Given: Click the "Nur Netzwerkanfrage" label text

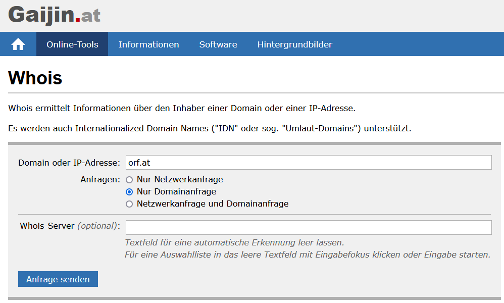Looking at the screenshot, I should 180,179.
